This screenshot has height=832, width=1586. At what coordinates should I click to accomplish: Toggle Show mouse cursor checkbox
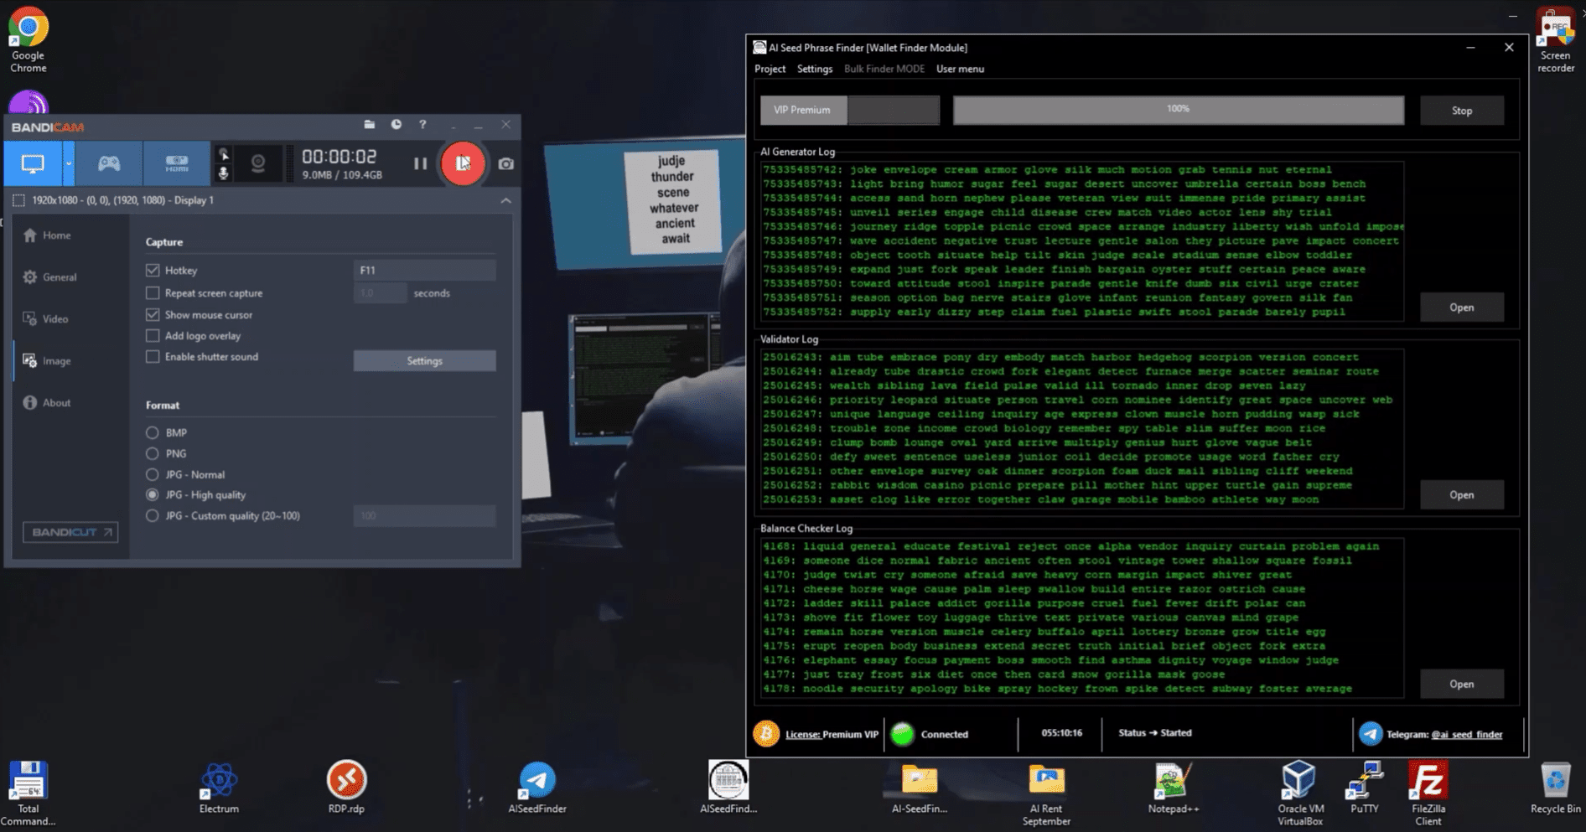pyautogui.click(x=153, y=315)
